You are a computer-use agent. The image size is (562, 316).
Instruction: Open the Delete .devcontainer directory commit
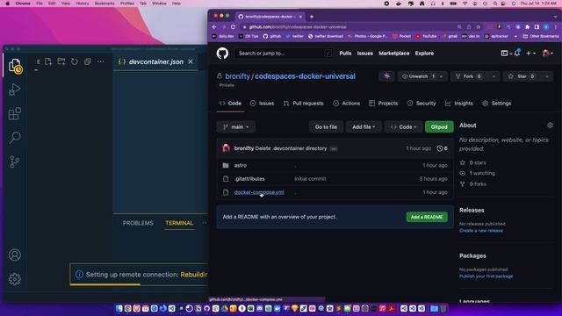(x=291, y=148)
